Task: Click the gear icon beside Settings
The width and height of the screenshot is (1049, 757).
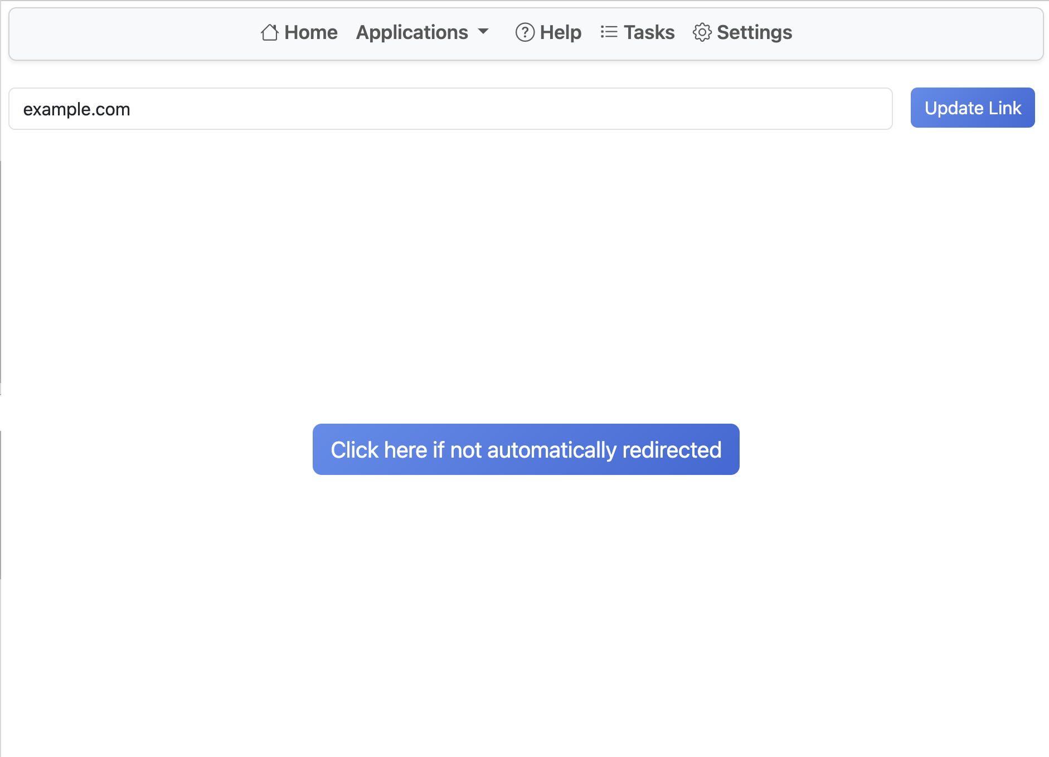Action: [x=702, y=32]
